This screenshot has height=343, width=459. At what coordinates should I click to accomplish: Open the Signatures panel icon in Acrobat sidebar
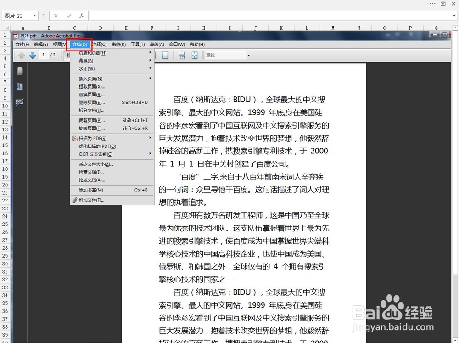click(x=20, y=102)
